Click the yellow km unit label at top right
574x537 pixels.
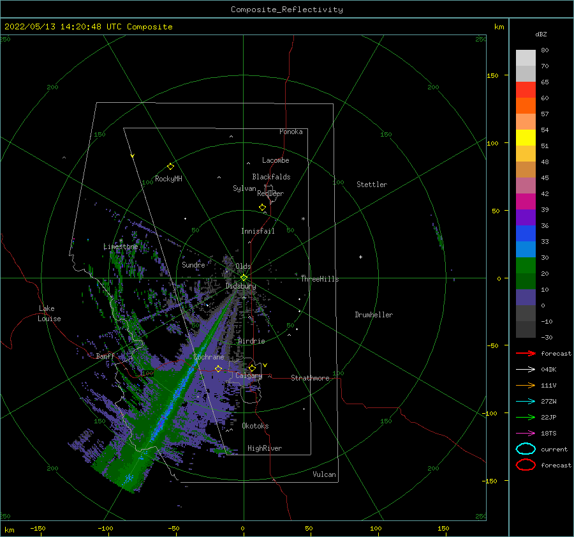tap(499, 27)
